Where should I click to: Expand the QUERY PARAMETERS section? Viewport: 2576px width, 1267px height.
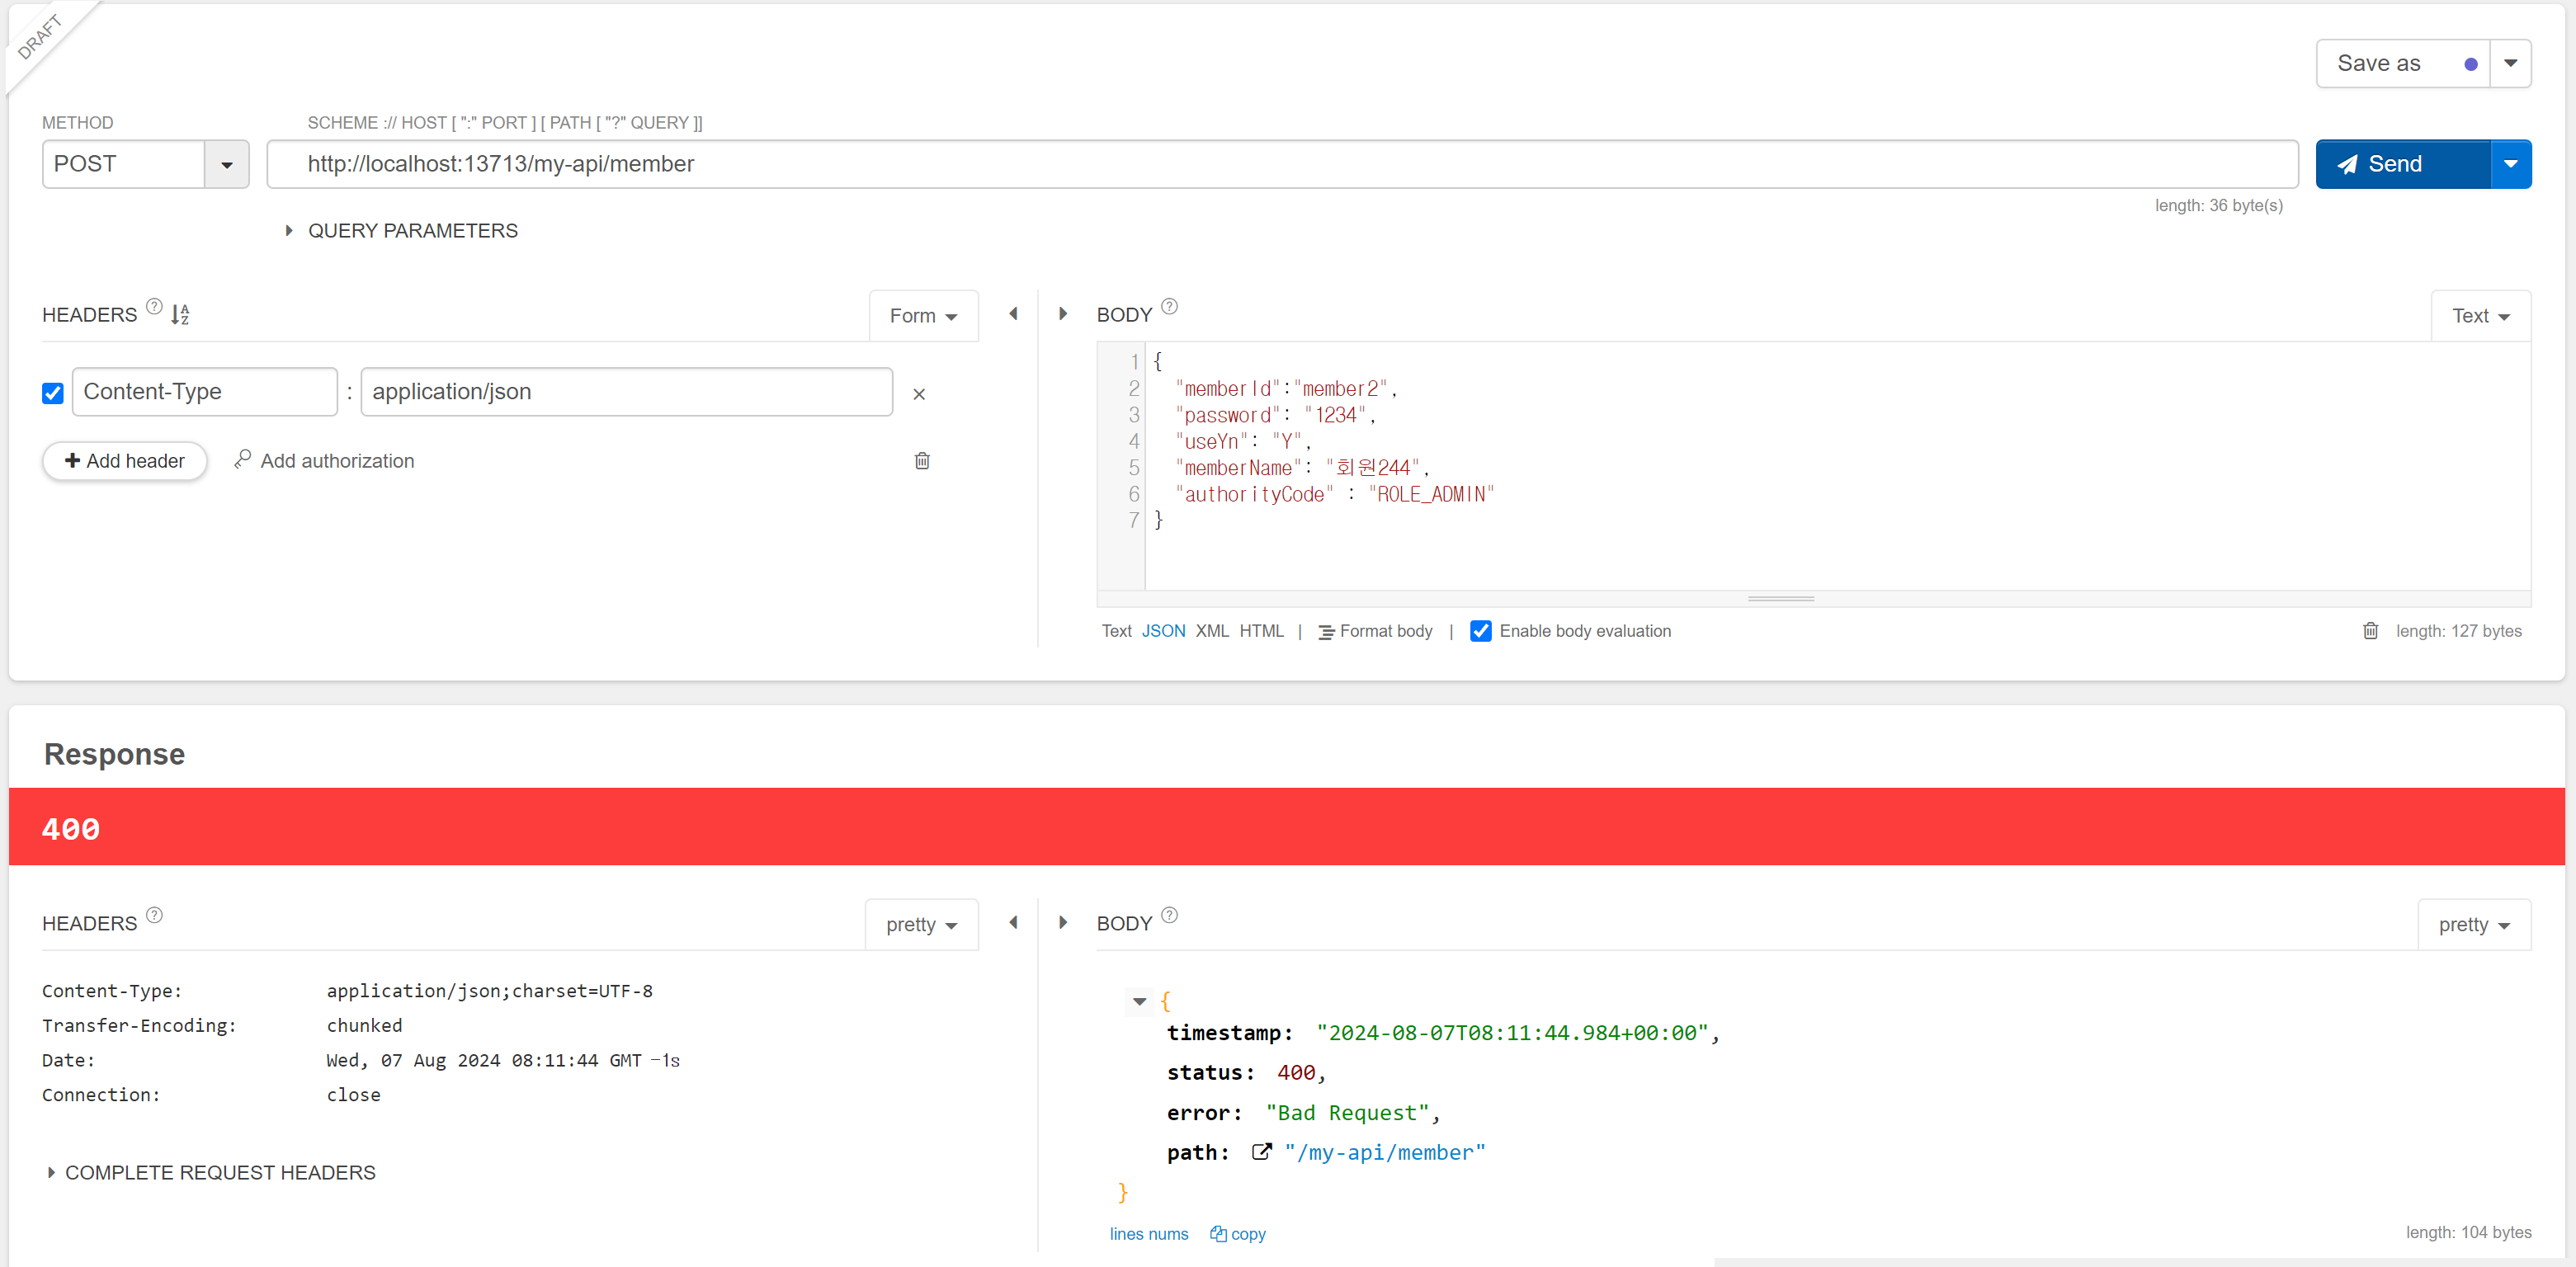point(289,231)
